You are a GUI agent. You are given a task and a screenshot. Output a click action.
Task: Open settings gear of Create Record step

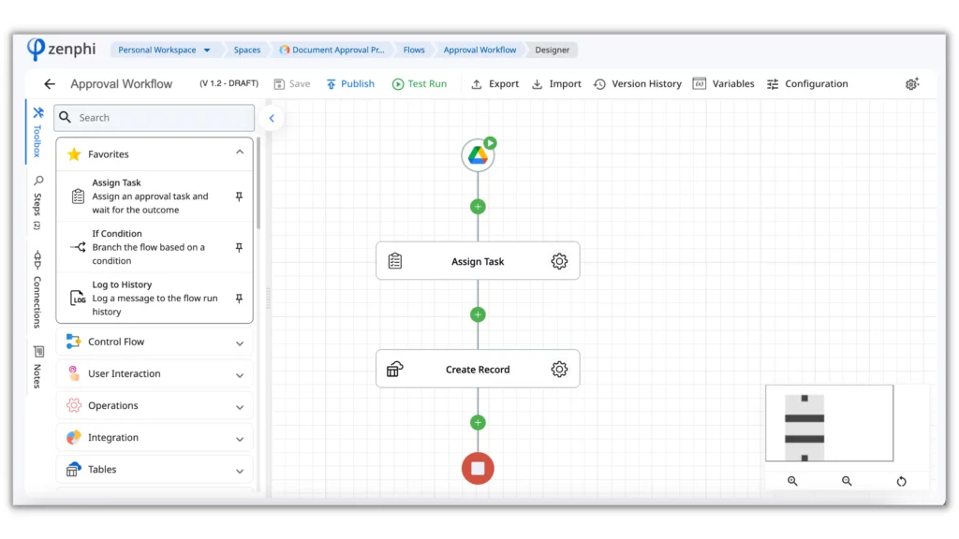pos(559,369)
